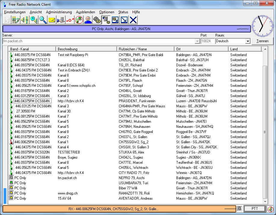Click yellow PC icon of the Biber 77 Willi row
The height and width of the screenshot is (215, 276).
click(x=11, y=188)
